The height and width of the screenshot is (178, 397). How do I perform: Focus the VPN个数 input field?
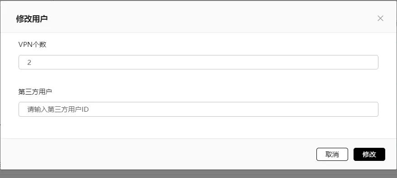click(x=198, y=62)
